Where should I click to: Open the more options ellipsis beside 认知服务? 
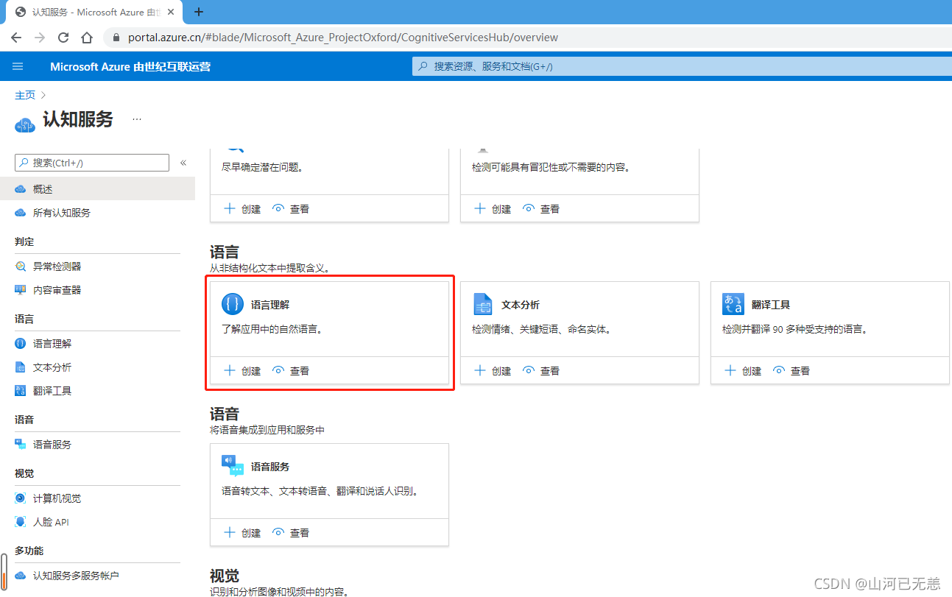pyautogui.click(x=137, y=119)
